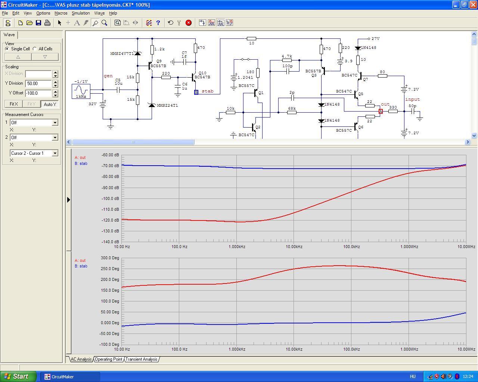Click the Y Division input field
This screenshot has width=478, height=382.
(38, 84)
